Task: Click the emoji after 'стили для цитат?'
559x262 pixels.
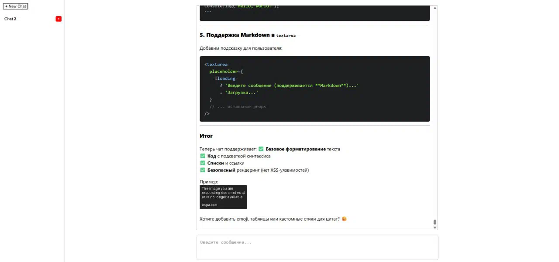Action: pyautogui.click(x=344, y=219)
